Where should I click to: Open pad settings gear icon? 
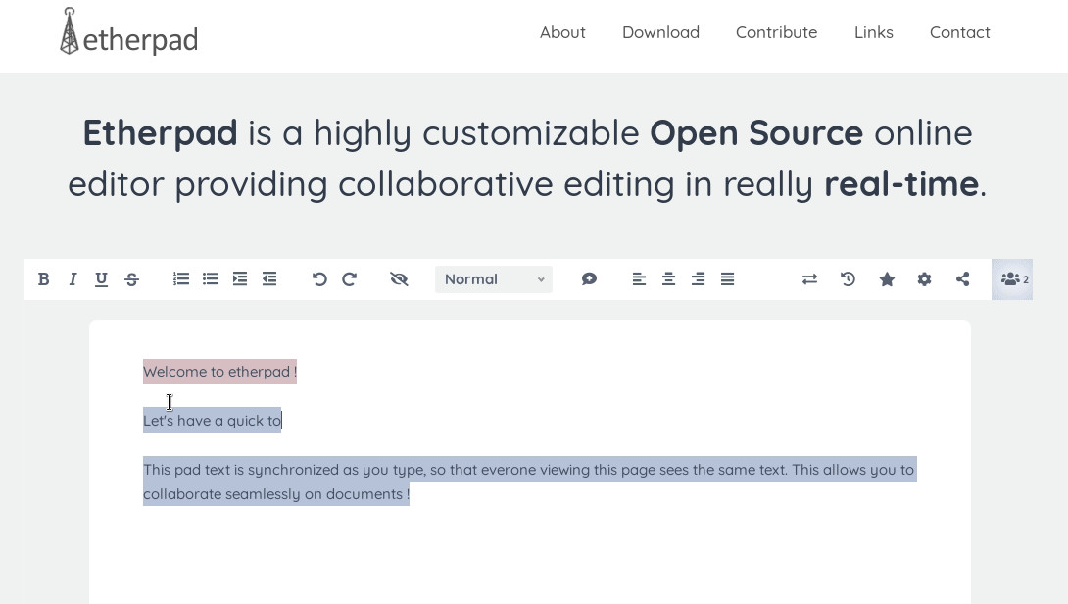pyautogui.click(x=924, y=279)
